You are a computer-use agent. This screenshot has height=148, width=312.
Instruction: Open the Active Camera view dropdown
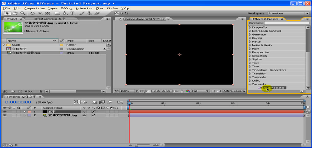click(234, 91)
